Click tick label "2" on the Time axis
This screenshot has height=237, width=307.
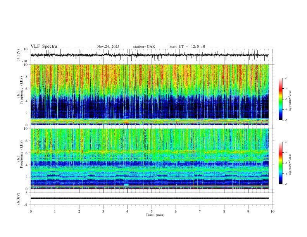(79, 211)
